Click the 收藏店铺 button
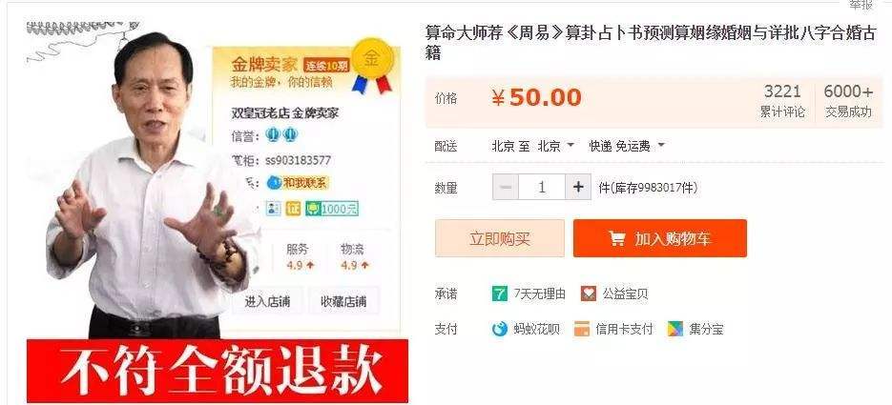The height and width of the screenshot is (405, 892). tap(343, 302)
